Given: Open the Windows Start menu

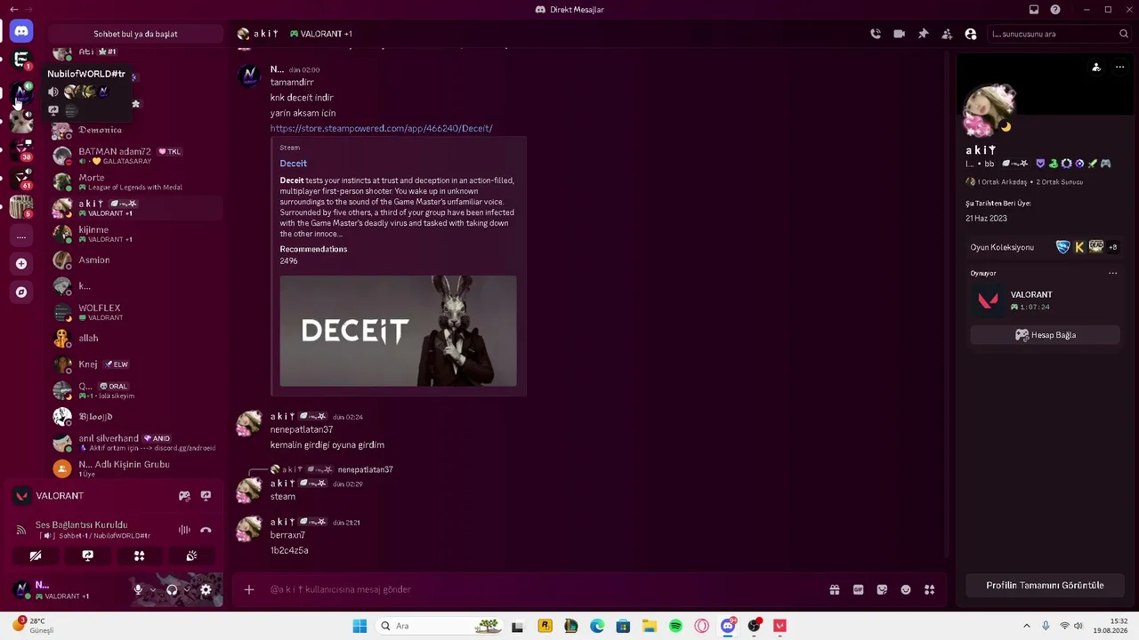Looking at the screenshot, I should pyautogui.click(x=359, y=626).
